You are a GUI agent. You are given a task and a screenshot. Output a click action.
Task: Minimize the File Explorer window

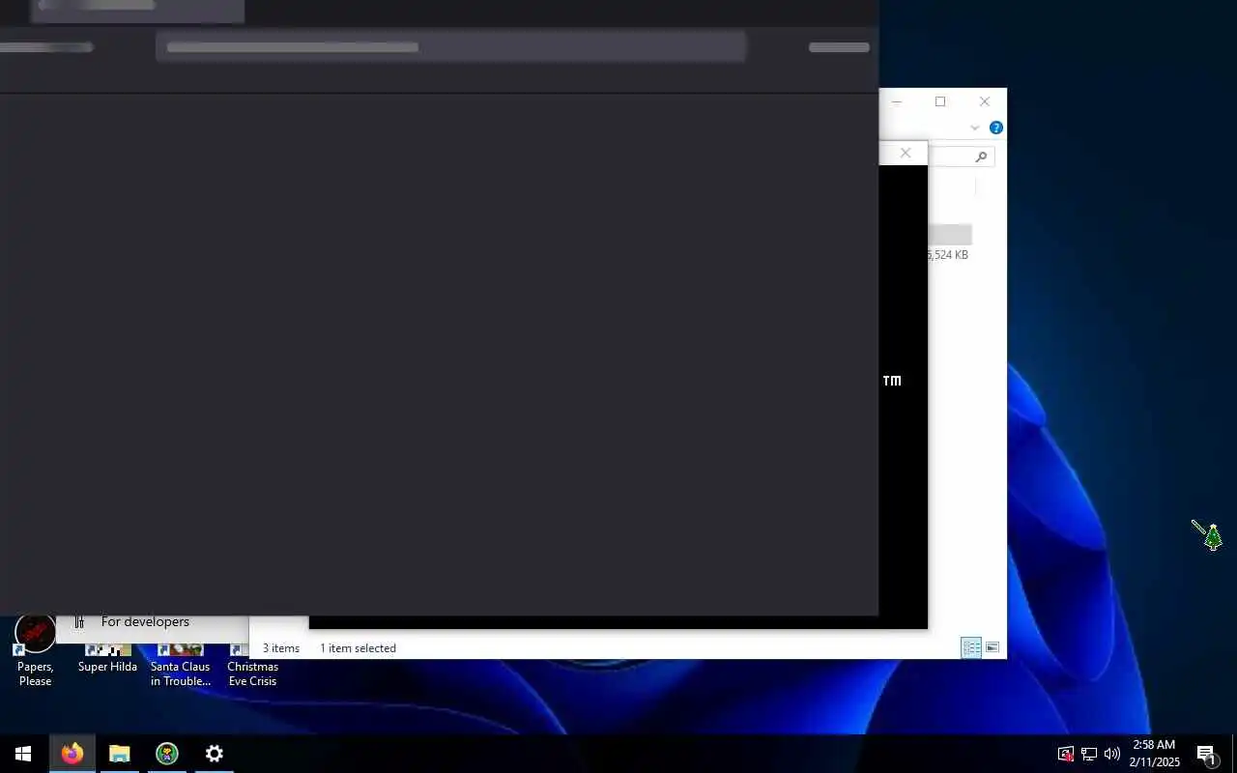pos(897,101)
